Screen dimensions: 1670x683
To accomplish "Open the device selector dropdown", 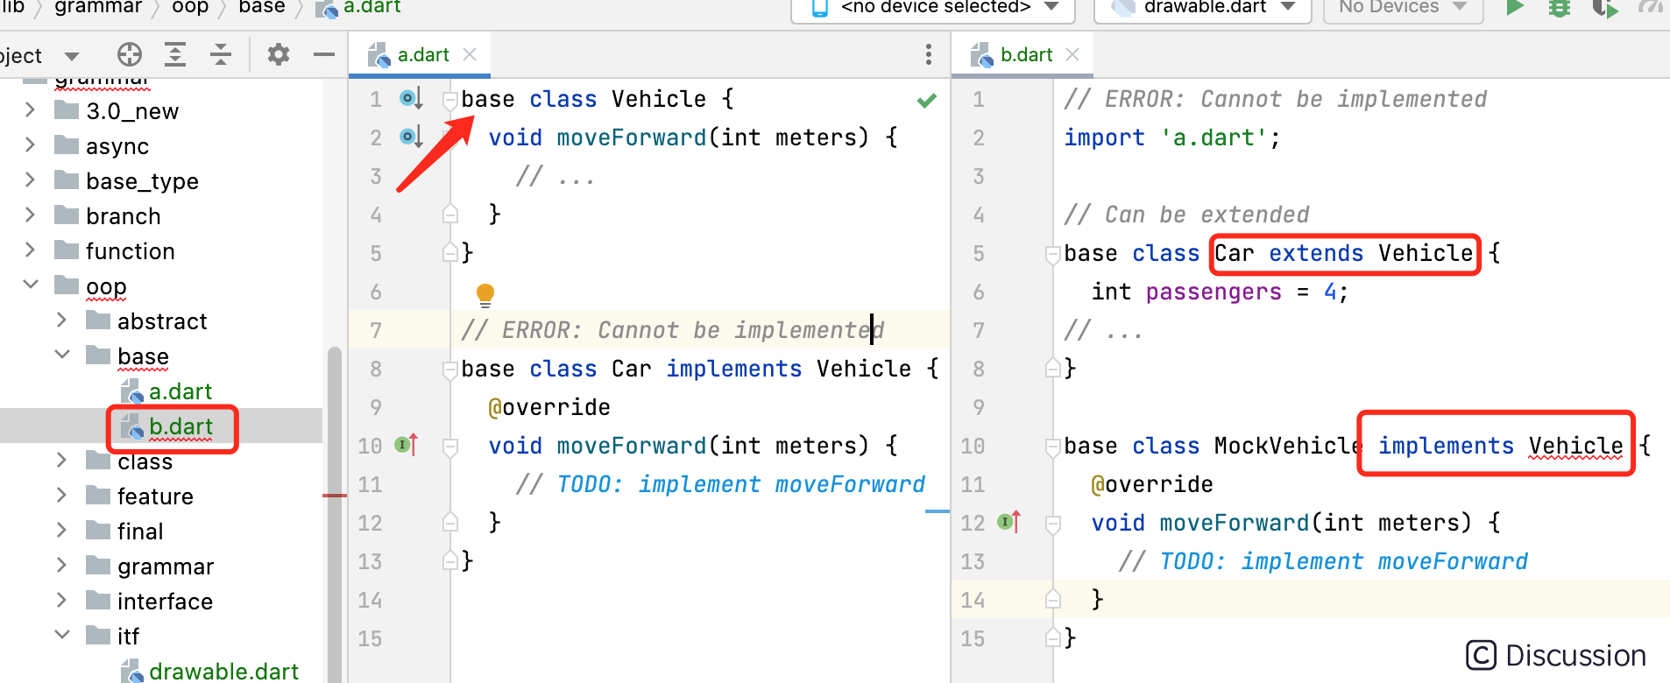I will [933, 7].
